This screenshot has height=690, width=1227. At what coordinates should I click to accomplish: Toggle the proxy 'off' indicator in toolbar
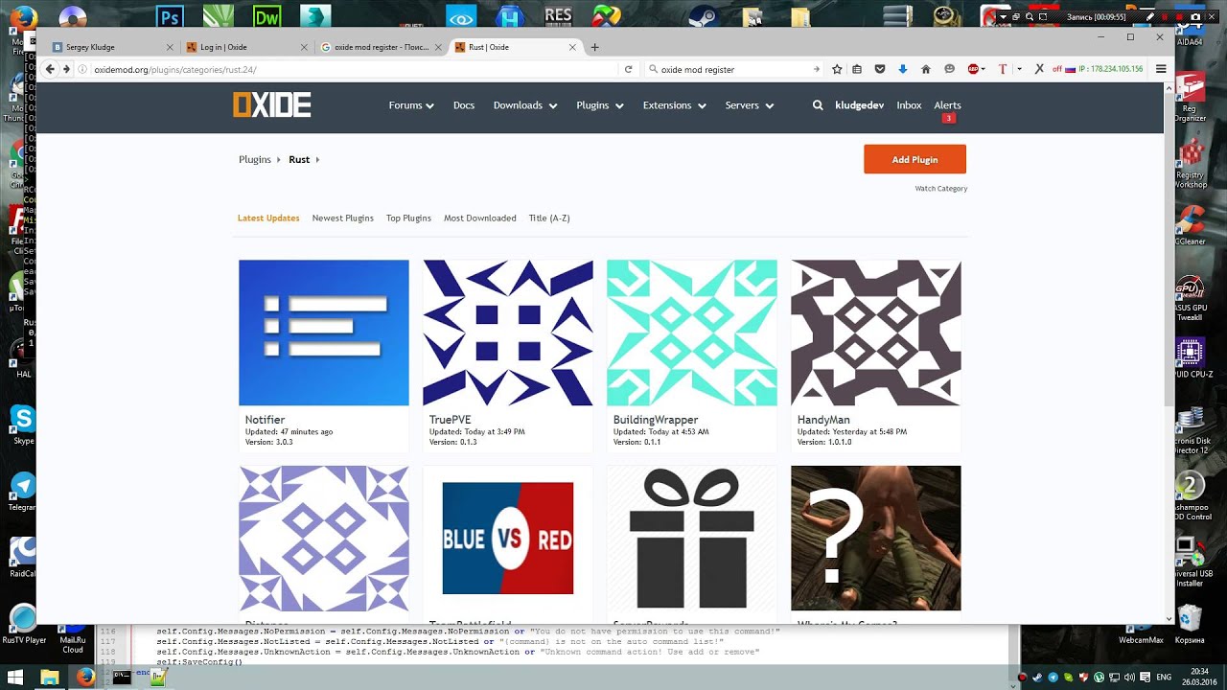pos(1057,69)
